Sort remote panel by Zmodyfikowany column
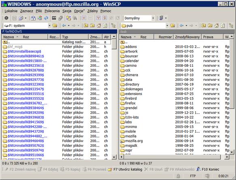The image size is (236, 180). 187,37
